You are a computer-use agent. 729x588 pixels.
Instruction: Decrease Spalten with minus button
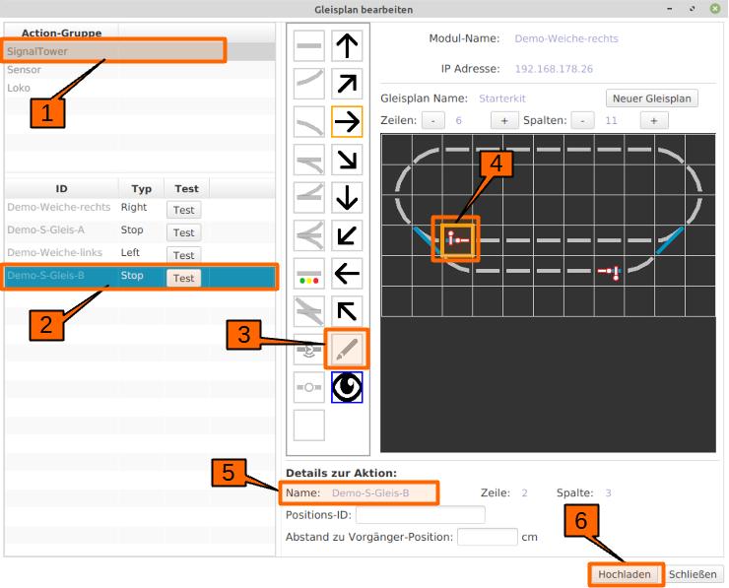pyautogui.click(x=583, y=120)
